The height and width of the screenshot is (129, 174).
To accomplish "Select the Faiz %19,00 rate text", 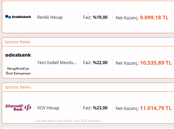I will tap(95, 17).
